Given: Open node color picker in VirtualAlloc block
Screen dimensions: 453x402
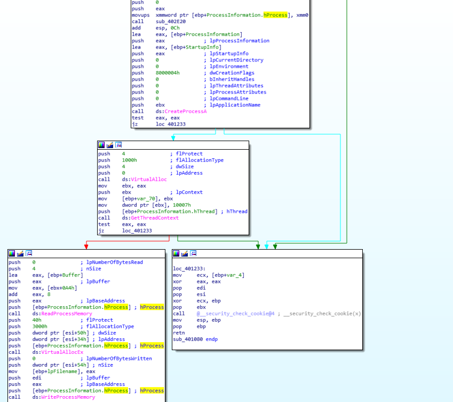Looking at the screenshot, I should point(101,145).
